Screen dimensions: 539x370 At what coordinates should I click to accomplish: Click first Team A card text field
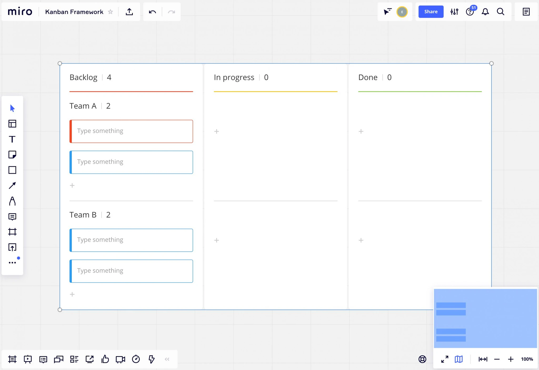132,131
